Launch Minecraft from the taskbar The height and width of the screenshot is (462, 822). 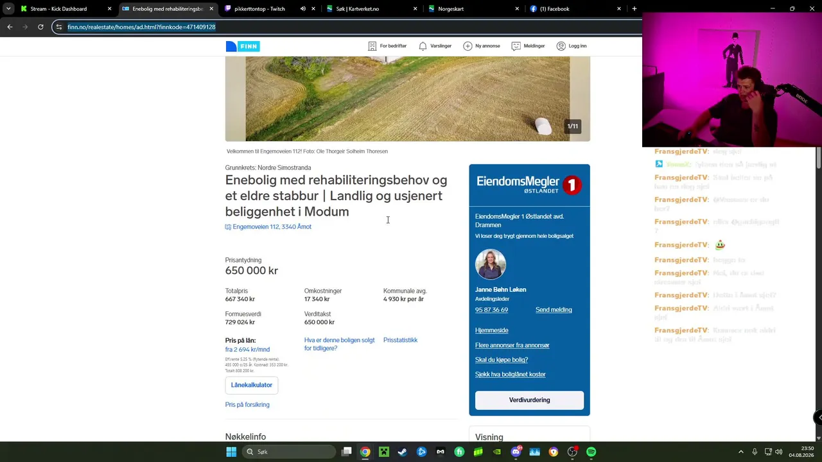click(384, 452)
